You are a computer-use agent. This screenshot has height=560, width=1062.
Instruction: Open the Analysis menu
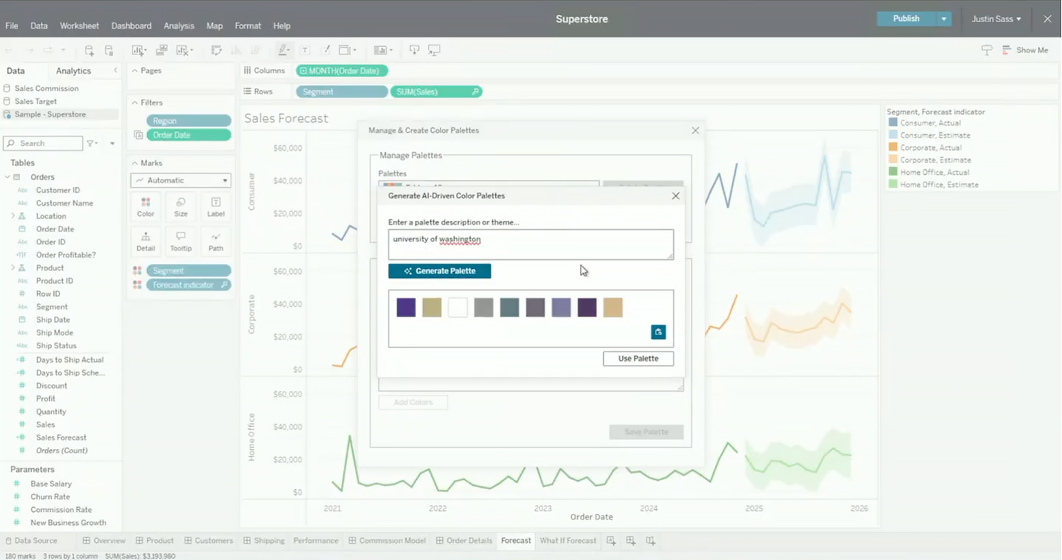point(179,26)
